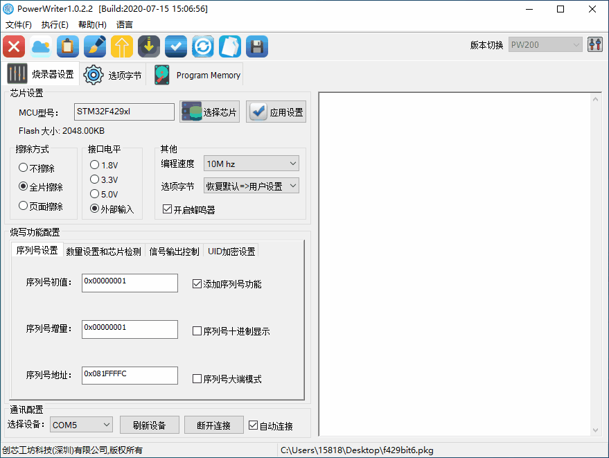Click the log panel scroll down arrow
This screenshot has width=609, height=458.
[x=595, y=430]
